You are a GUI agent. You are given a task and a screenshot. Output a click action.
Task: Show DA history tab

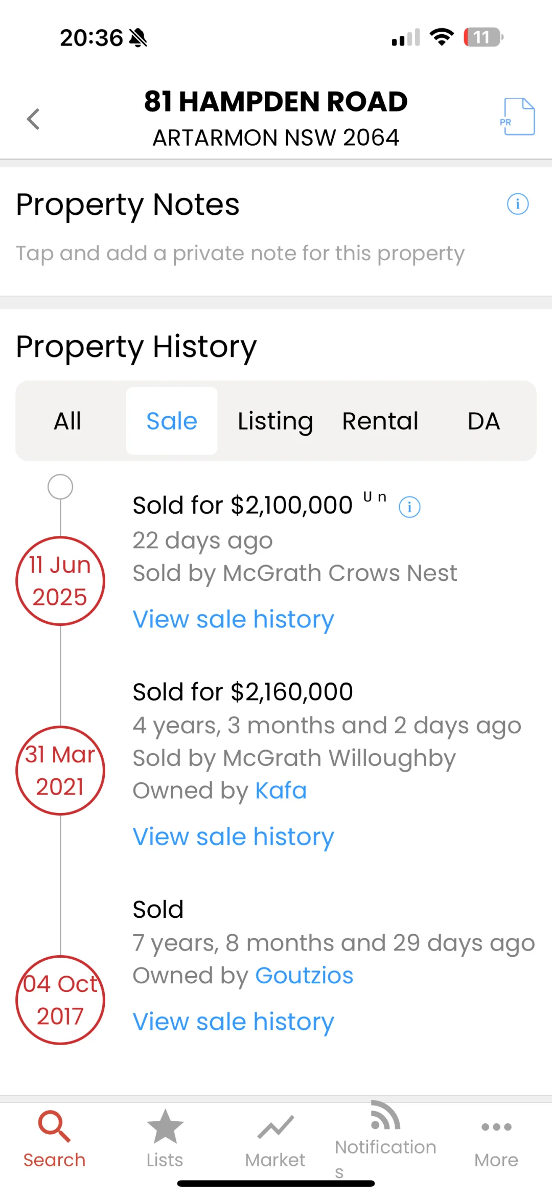click(484, 421)
